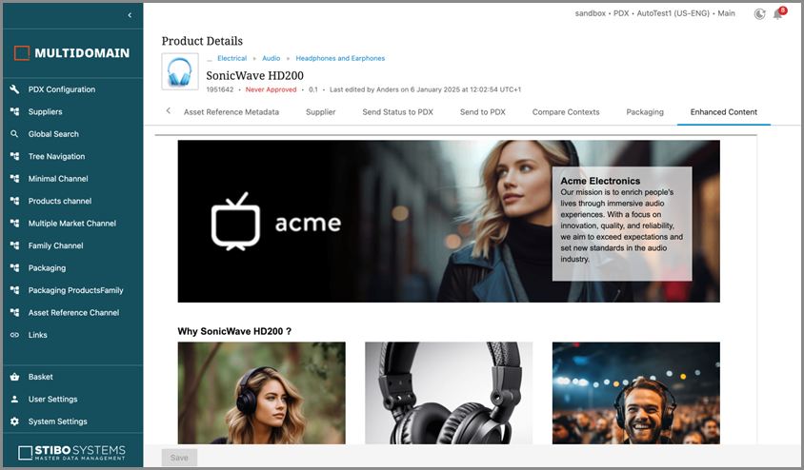804x470 pixels.
Task: Click the Never Approved status text
Action: (271, 89)
